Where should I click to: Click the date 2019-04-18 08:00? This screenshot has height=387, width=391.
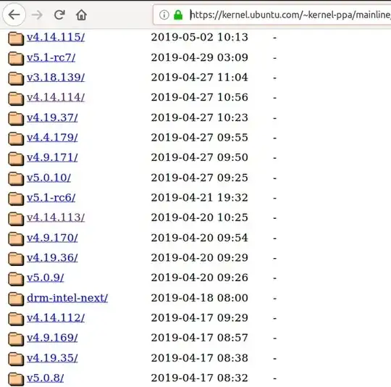200,298
